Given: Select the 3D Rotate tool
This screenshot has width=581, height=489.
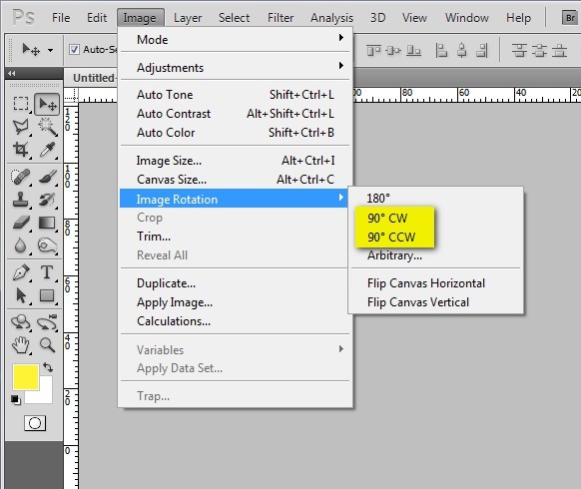Looking at the screenshot, I should coord(21,322).
